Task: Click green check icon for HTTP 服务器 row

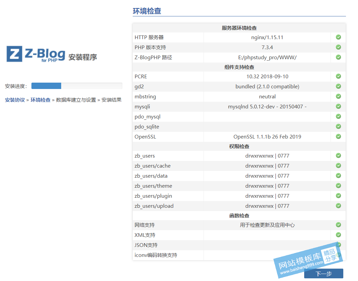Action: (x=338, y=37)
